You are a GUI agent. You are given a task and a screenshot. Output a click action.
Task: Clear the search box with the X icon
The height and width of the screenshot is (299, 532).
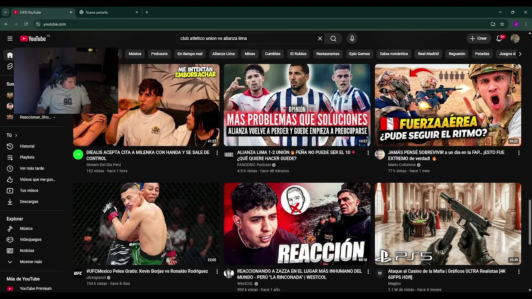(320, 39)
